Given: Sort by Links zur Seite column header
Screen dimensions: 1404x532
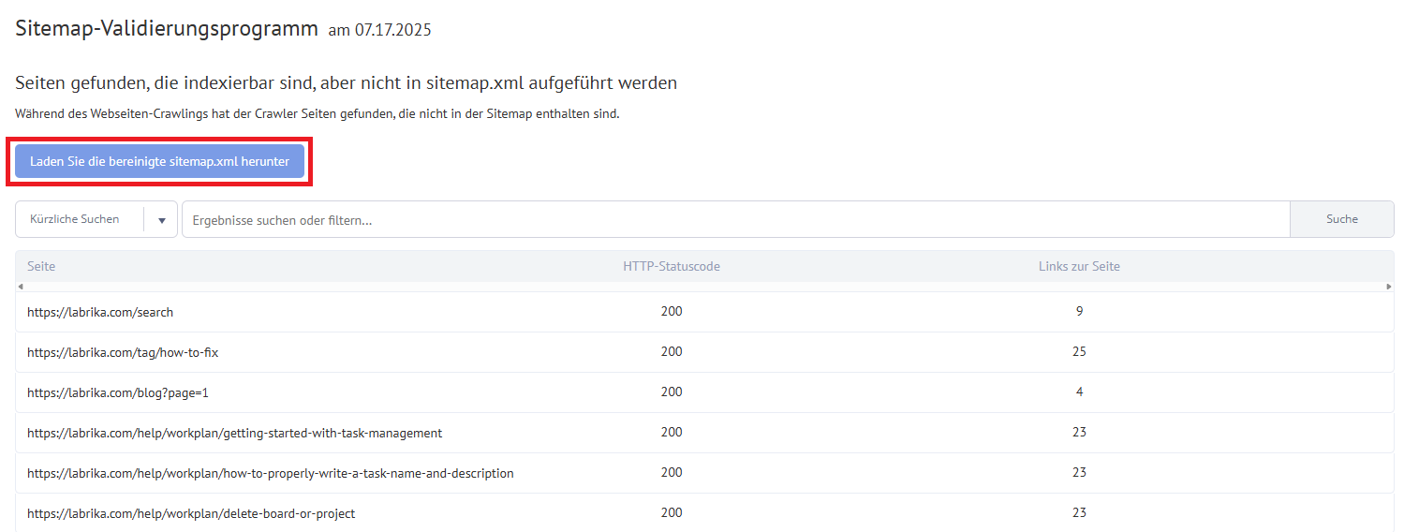Looking at the screenshot, I should tap(1079, 266).
